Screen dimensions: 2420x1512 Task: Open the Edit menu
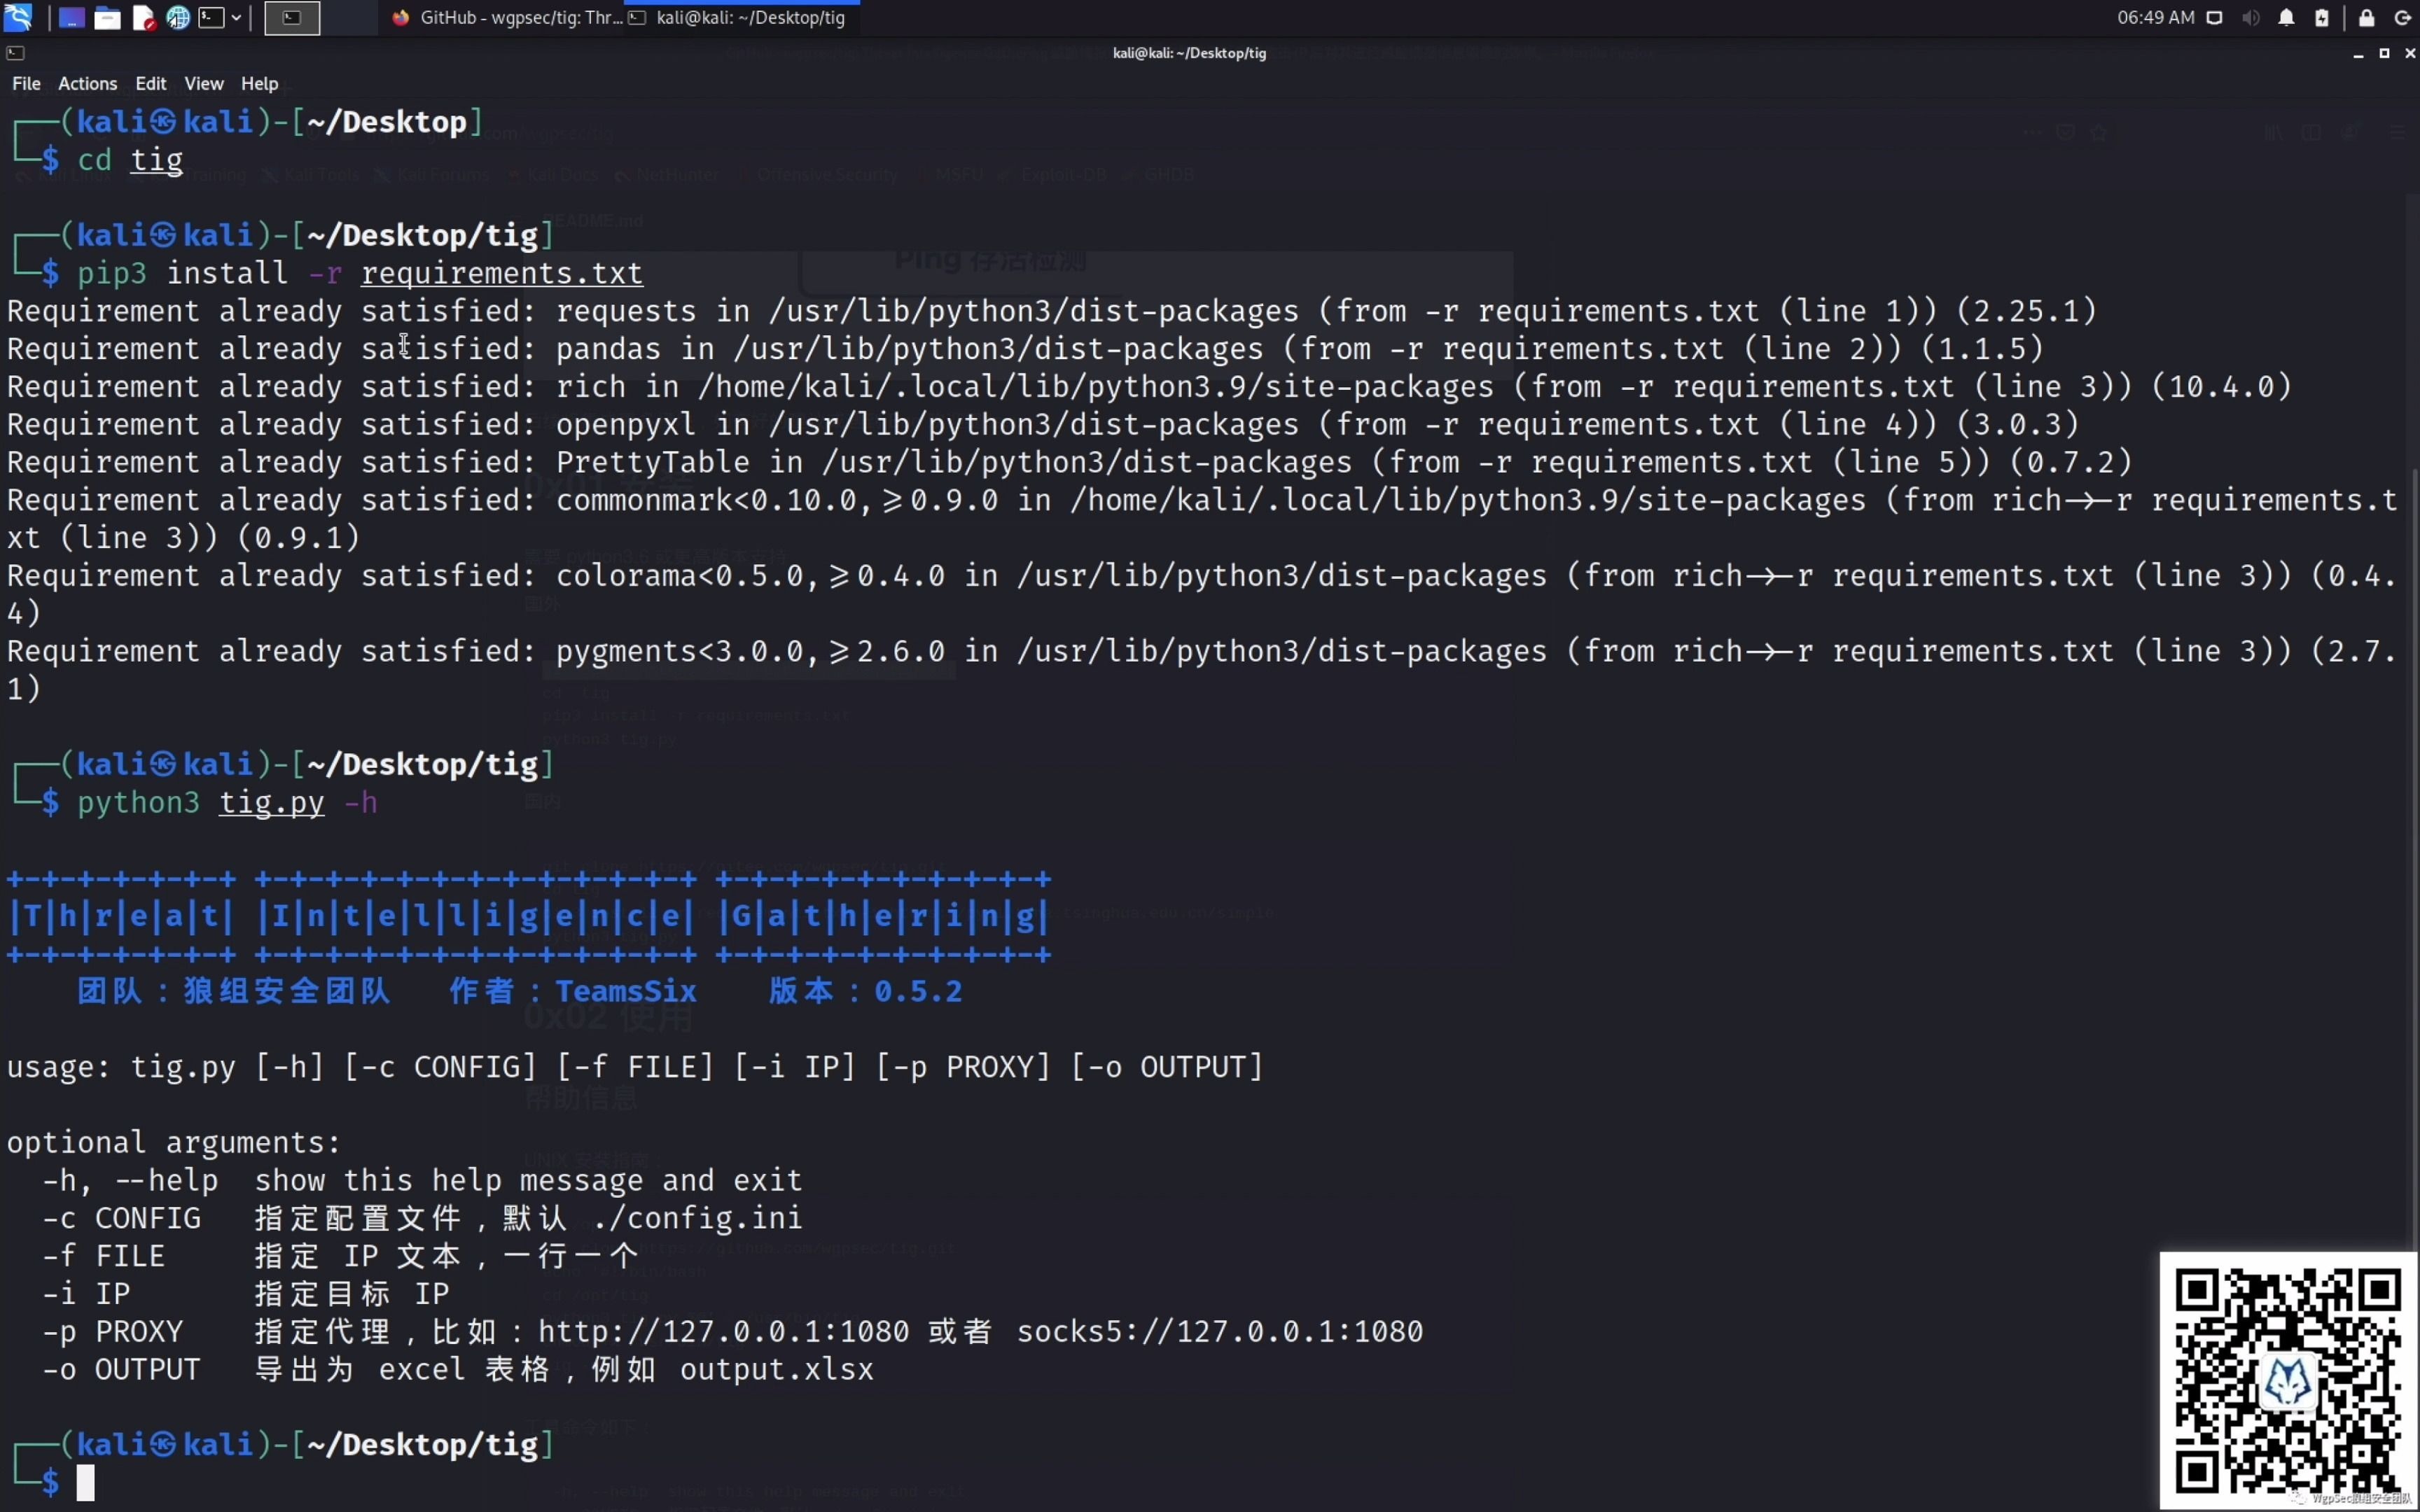point(150,84)
